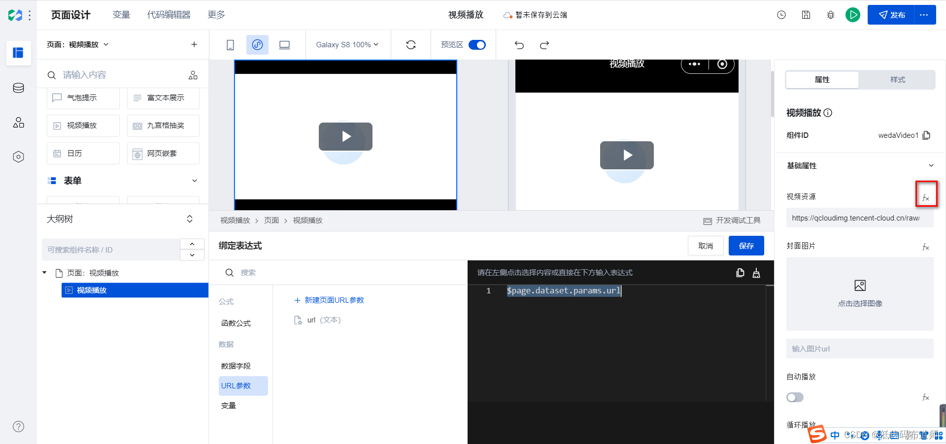
Task: Add the 九宫格抽奖 component
Action: tap(163, 126)
